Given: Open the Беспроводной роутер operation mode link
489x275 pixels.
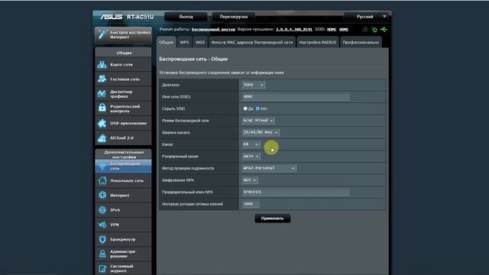Looking at the screenshot, I should pyautogui.click(x=213, y=29).
